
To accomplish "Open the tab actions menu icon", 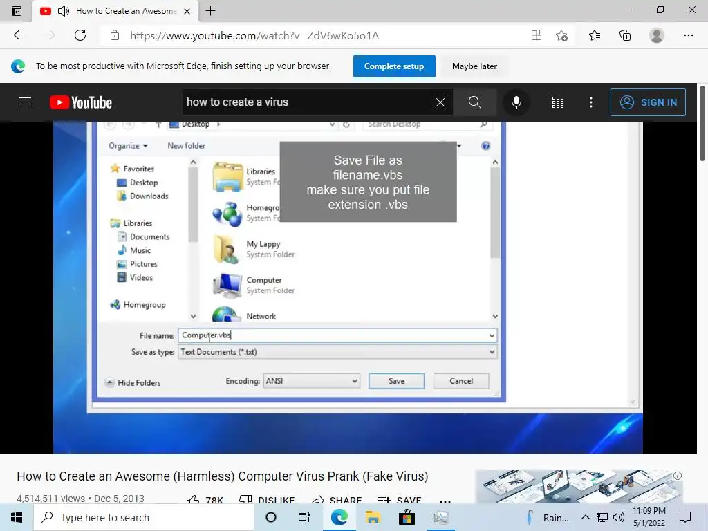I will (17, 11).
